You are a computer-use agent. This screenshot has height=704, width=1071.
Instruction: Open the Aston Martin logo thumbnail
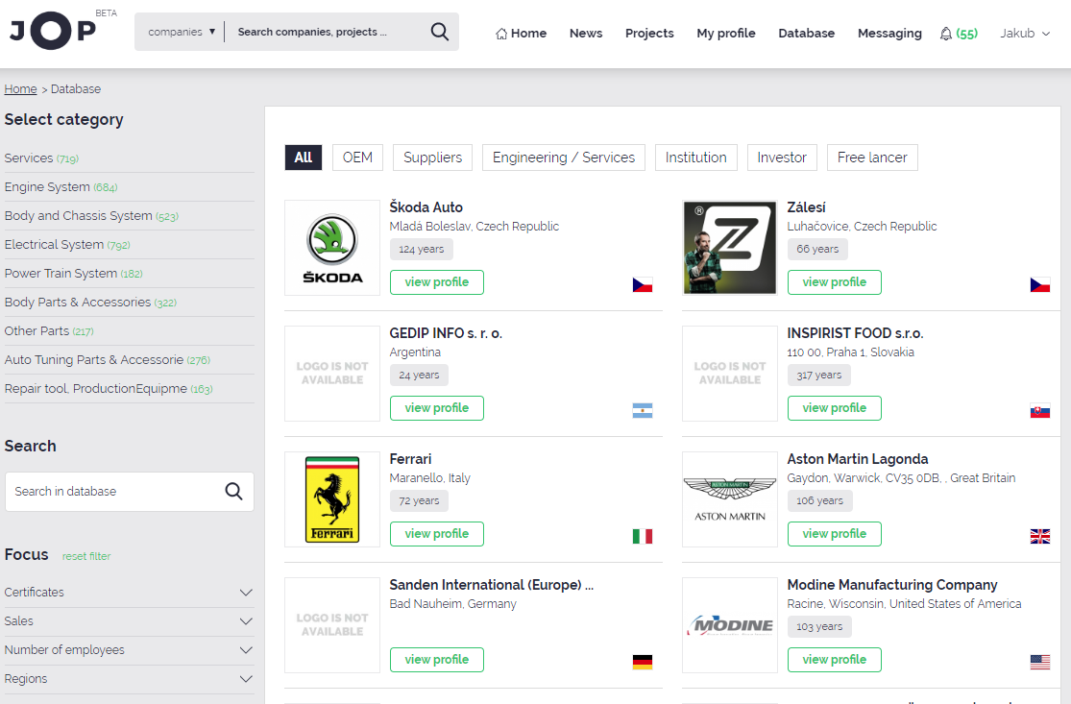(729, 499)
